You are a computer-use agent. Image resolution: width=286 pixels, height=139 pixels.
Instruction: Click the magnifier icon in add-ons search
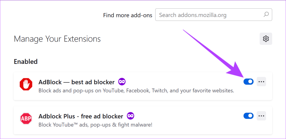(x=266, y=14)
